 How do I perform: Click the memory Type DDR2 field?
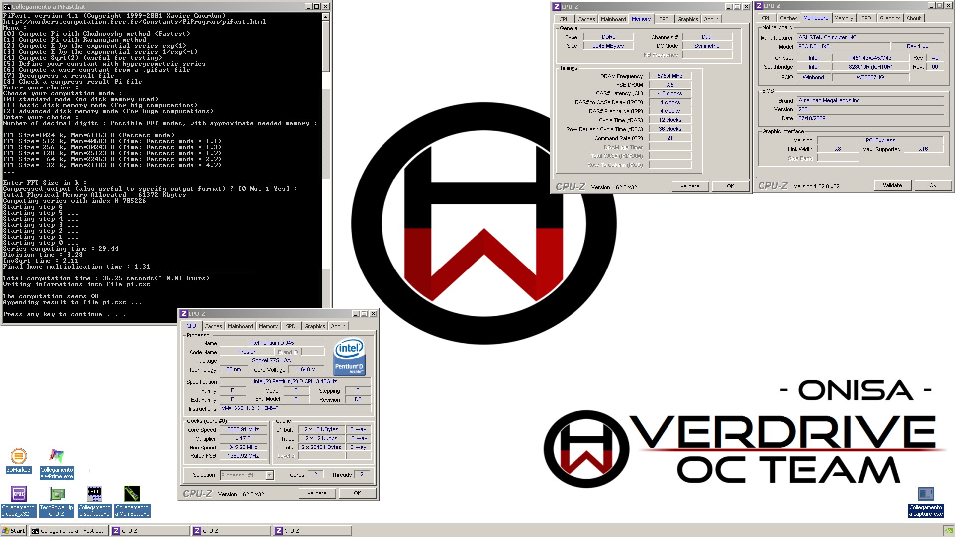click(x=608, y=37)
